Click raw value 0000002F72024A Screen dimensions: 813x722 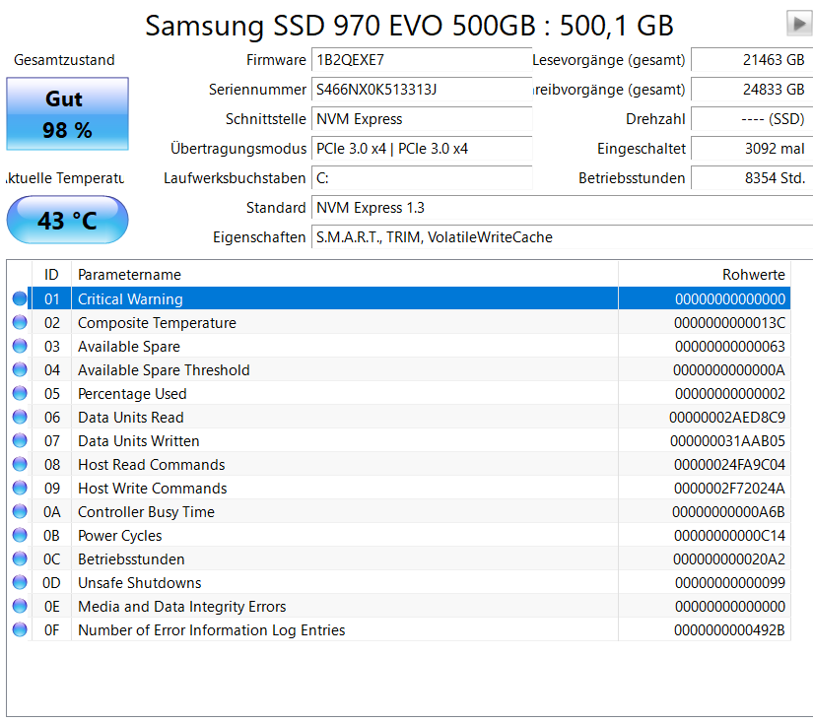coord(729,489)
